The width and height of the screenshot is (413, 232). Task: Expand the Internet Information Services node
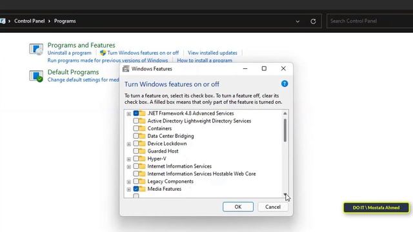click(129, 167)
